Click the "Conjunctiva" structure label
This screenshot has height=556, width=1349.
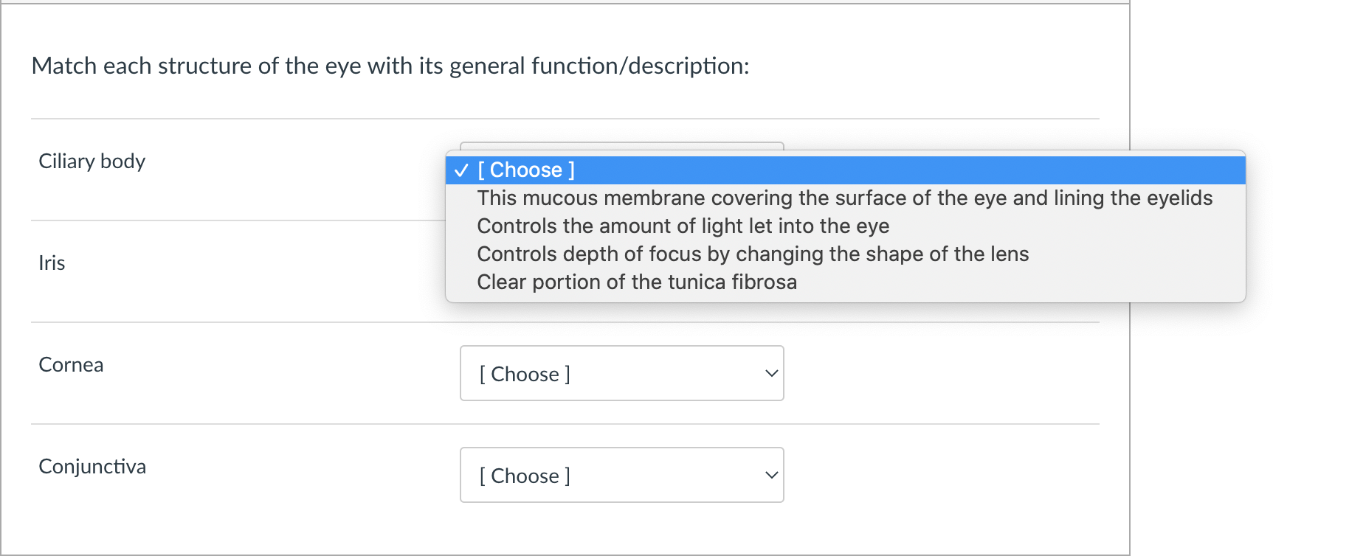pyautogui.click(x=92, y=466)
